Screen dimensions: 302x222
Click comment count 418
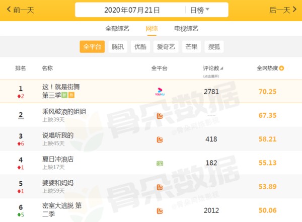click(211, 139)
